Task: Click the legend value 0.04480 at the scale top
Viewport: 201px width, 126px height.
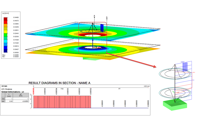Action: click(x=16, y=17)
